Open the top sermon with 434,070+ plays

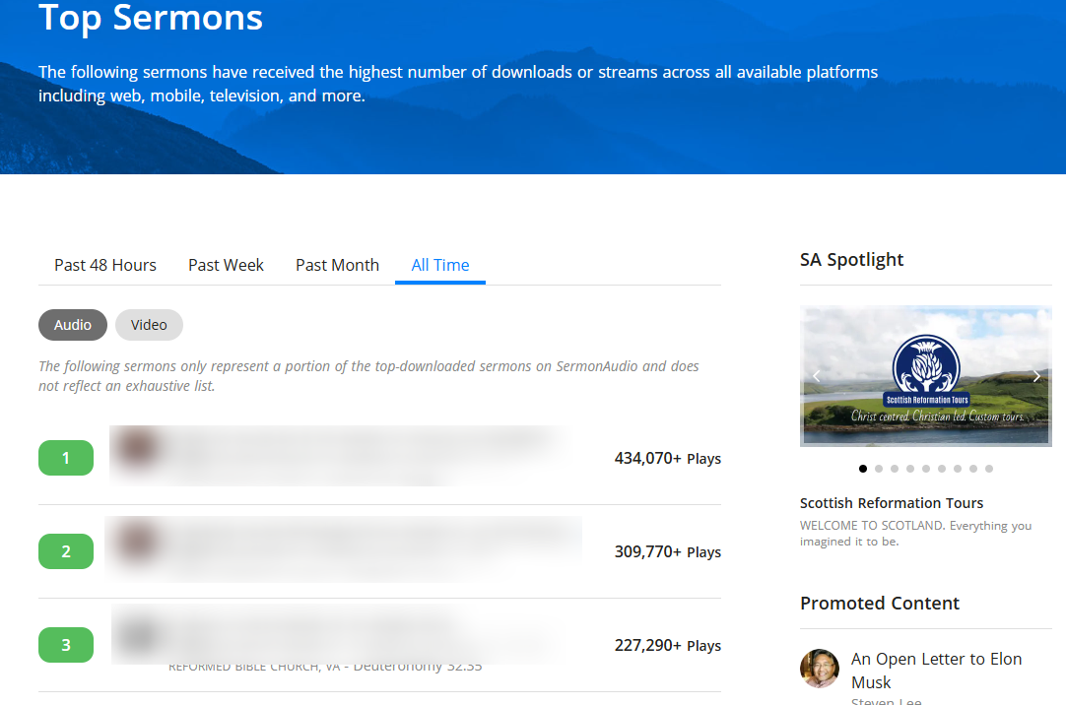tap(335, 456)
